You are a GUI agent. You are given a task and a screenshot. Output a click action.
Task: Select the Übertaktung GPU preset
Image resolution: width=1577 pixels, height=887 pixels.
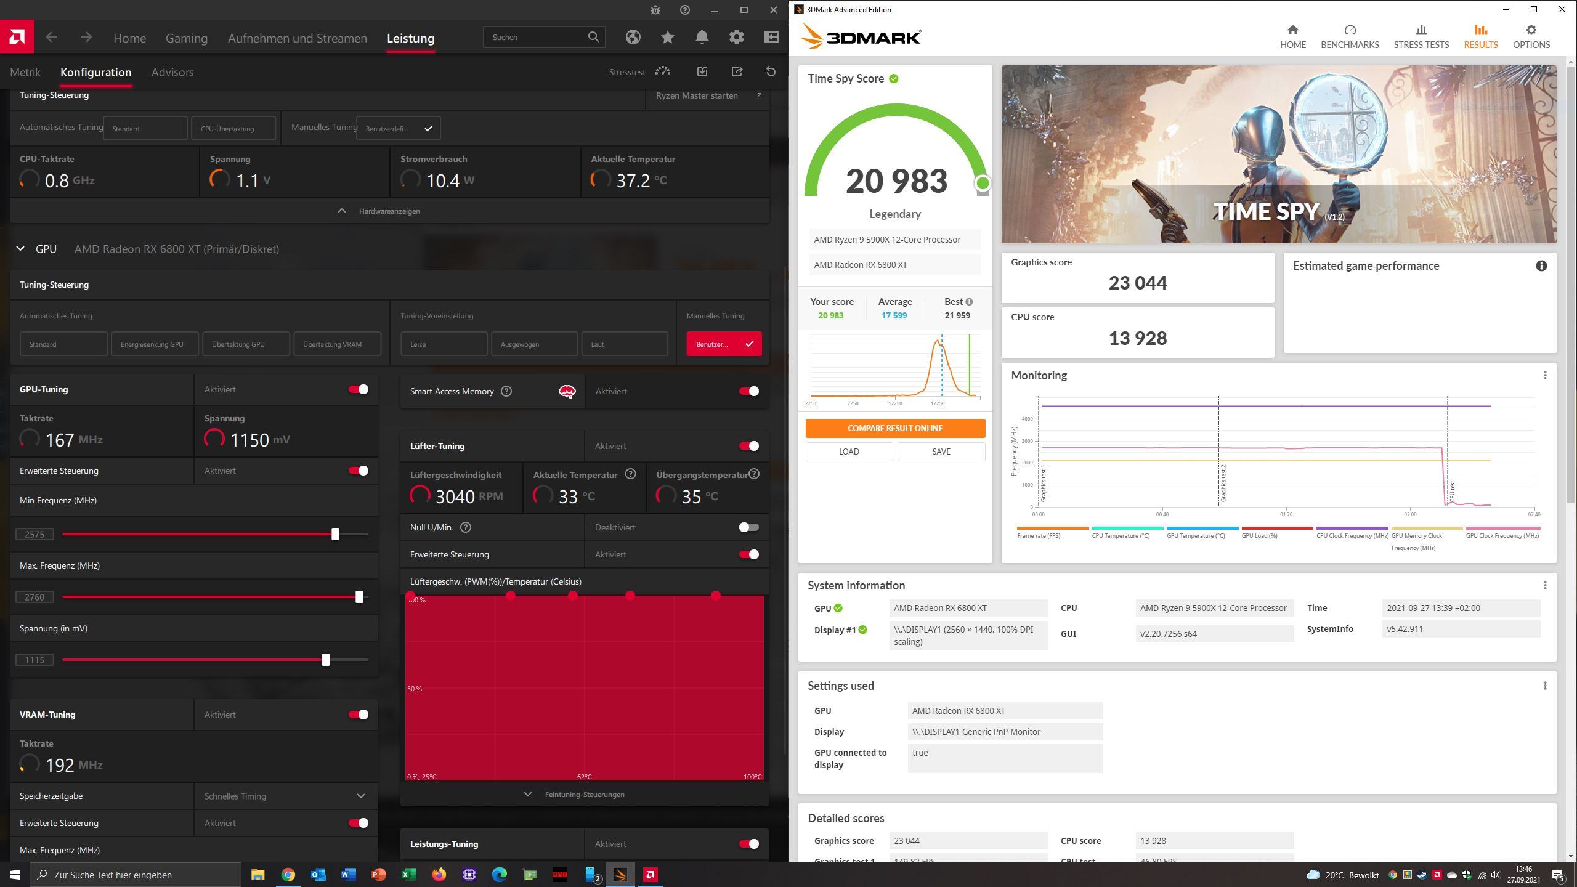click(245, 344)
